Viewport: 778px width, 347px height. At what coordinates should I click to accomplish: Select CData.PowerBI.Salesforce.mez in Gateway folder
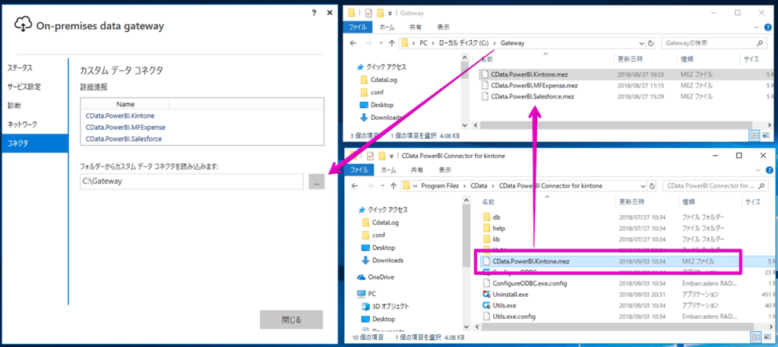click(533, 96)
